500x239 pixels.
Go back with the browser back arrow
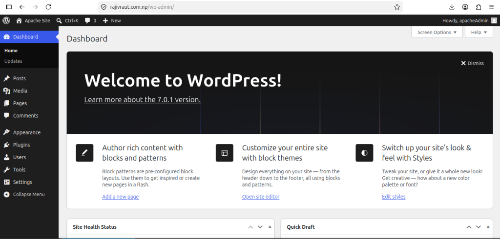[x=22, y=7]
